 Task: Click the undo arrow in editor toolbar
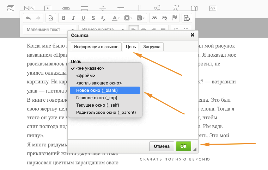(29, 18)
